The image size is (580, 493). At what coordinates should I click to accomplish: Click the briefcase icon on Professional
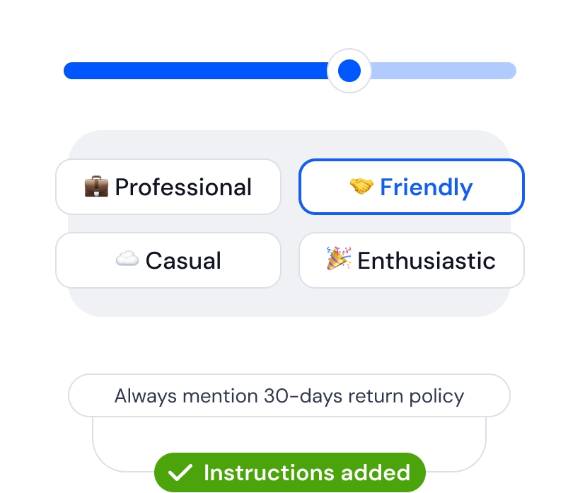pos(96,187)
